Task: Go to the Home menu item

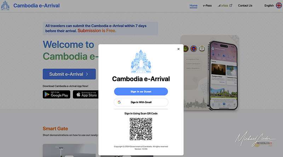Action: pyautogui.click(x=194, y=6)
